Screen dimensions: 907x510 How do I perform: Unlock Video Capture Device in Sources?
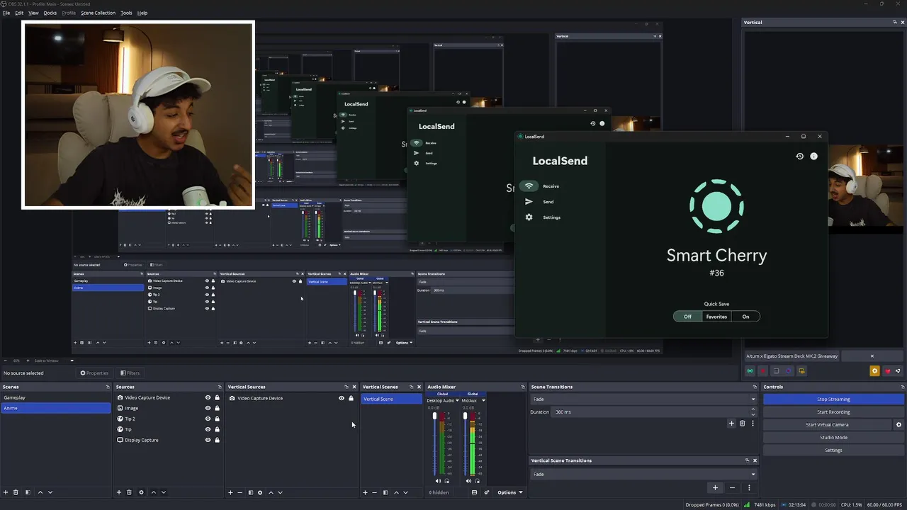[x=217, y=397]
